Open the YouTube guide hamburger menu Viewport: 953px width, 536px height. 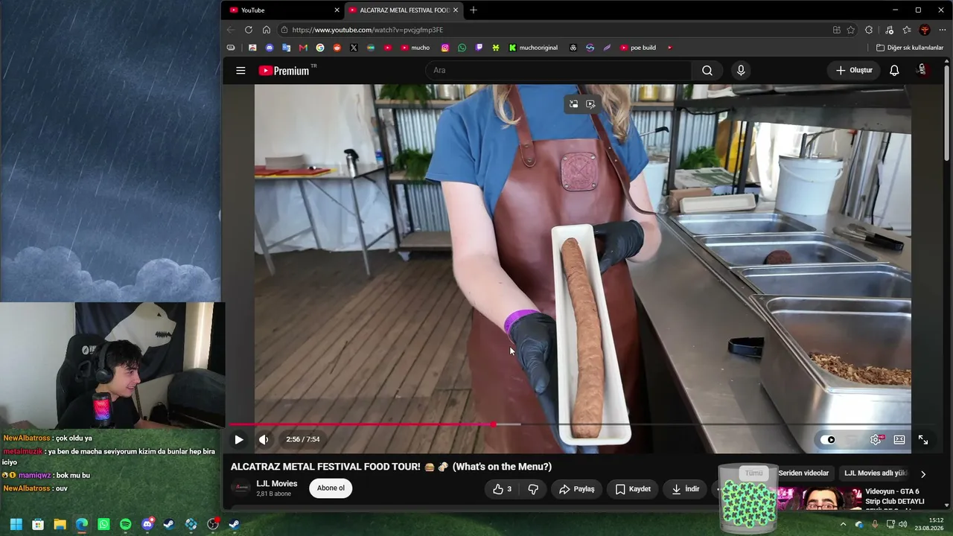tap(240, 71)
